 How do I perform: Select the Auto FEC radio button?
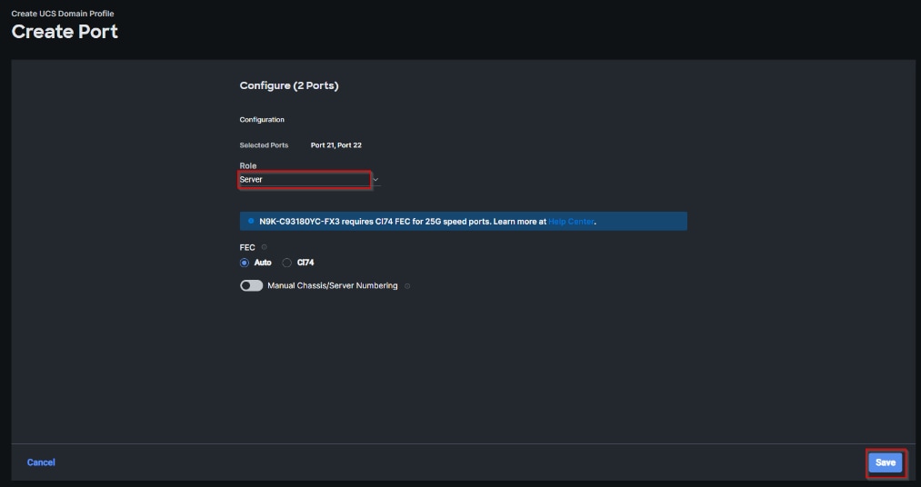point(245,263)
